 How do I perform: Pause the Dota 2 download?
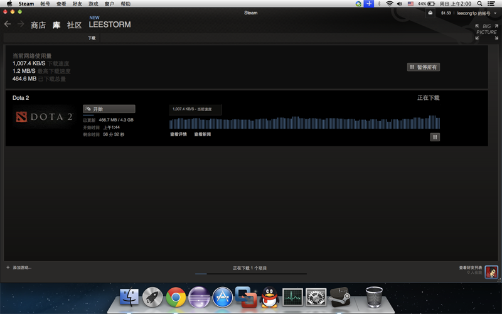pyautogui.click(x=435, y=137)
